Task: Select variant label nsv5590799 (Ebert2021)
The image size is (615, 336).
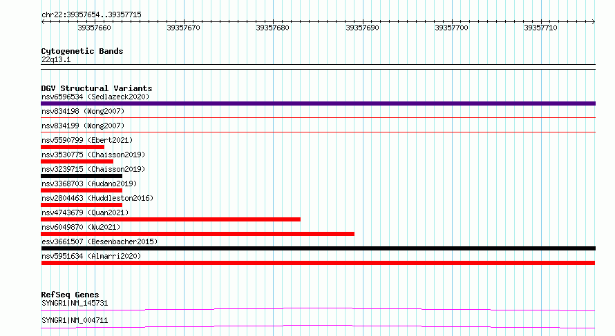Action: [87, 140]
